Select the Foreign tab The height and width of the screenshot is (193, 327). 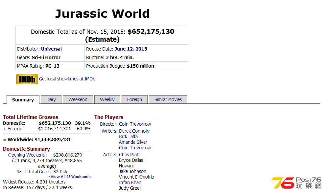[134, 99]
